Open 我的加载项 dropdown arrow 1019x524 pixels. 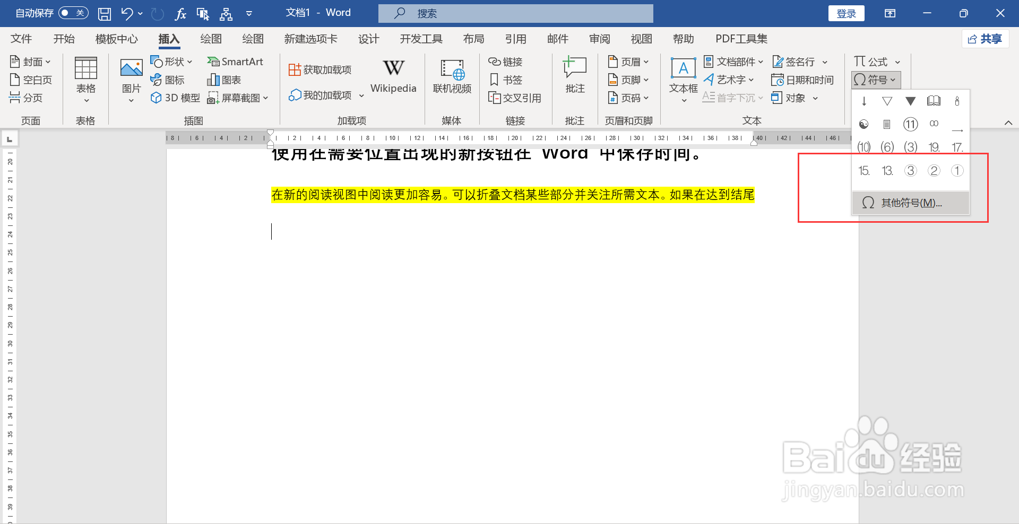(x=361, y=96)
